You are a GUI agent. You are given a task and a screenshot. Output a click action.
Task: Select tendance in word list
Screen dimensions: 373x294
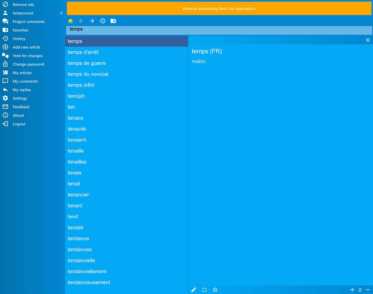point(127,238)
